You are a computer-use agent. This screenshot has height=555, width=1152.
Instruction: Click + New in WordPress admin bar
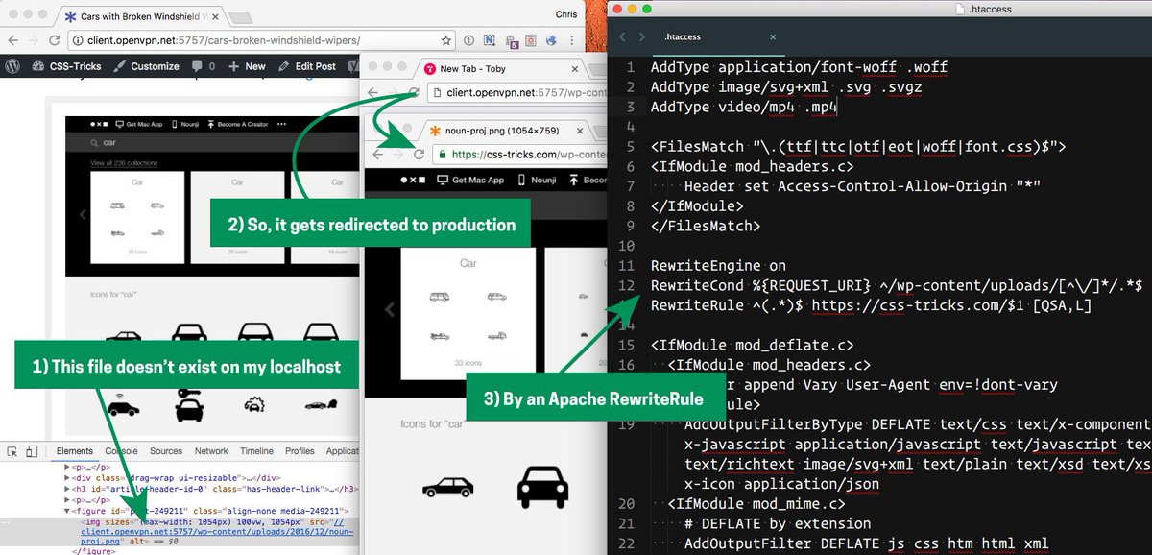pos(247,66)
